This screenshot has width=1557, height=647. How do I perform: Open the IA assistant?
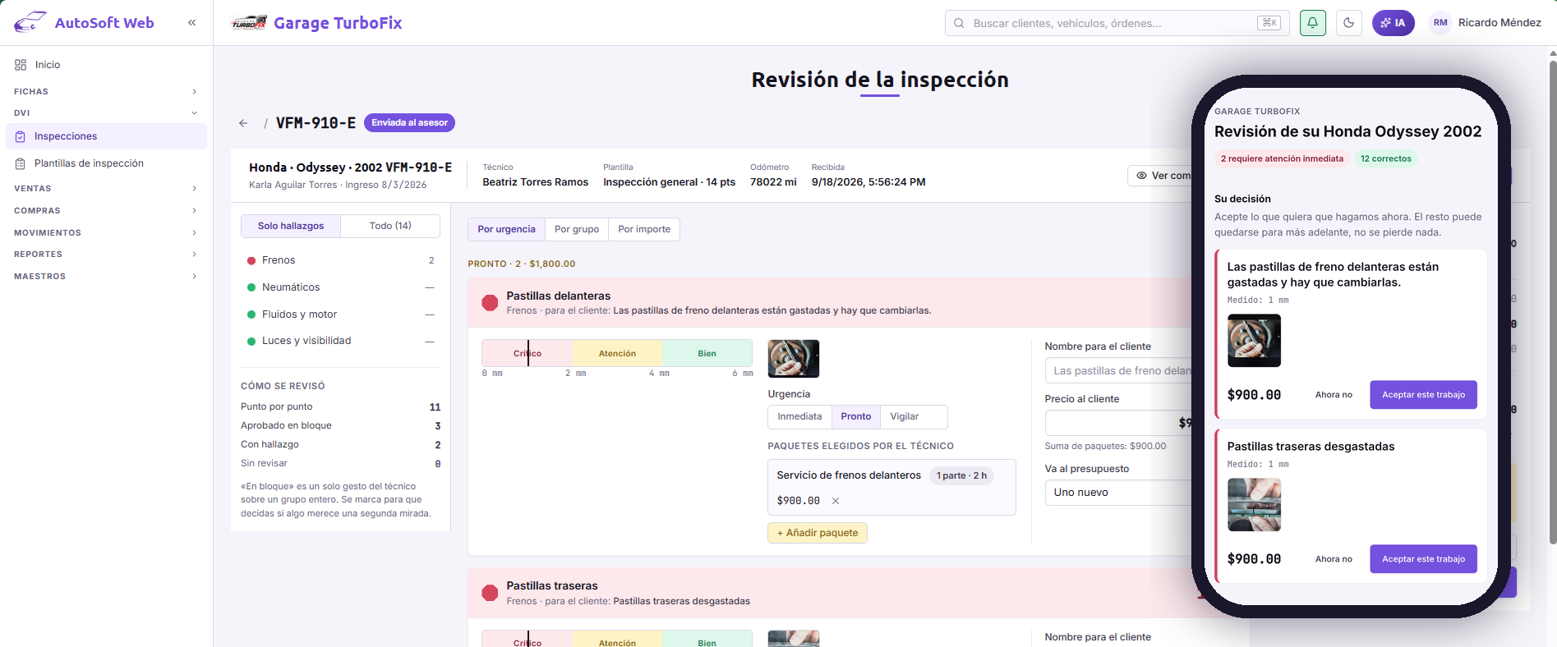[x=1393, y=23]
